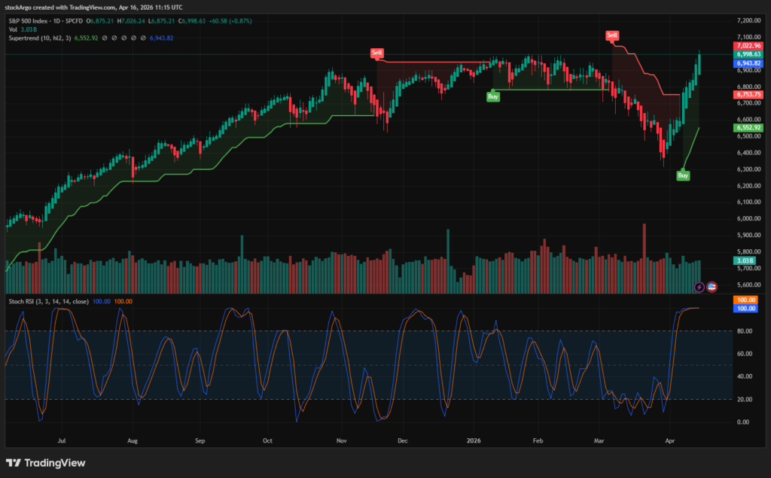Click the US flag economic event icon
This screenshot has width=771, height=478.
(x=712, y=287)
